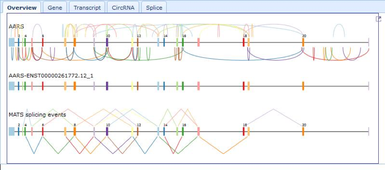Select the Overview tab
The height and width of the screenshot is (170, 385).
(22, 8)
